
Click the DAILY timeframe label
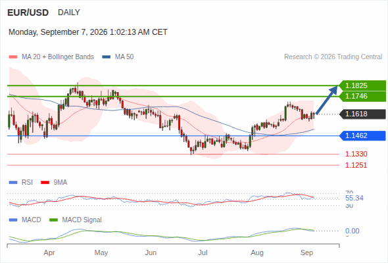(x=69, y=12)
